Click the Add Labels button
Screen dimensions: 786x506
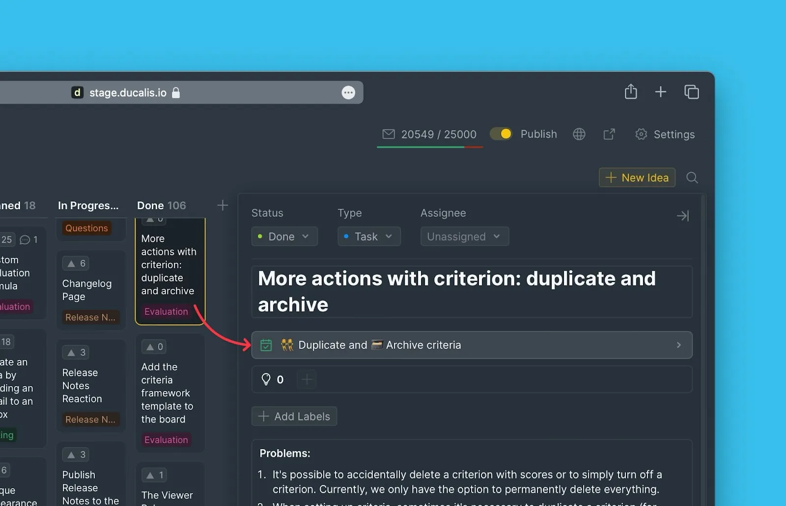[294, 416]
